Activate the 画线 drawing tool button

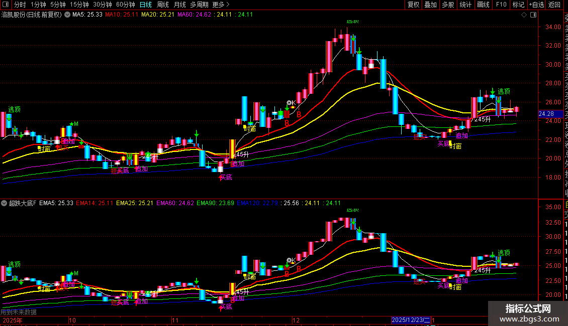pos(483,5)
